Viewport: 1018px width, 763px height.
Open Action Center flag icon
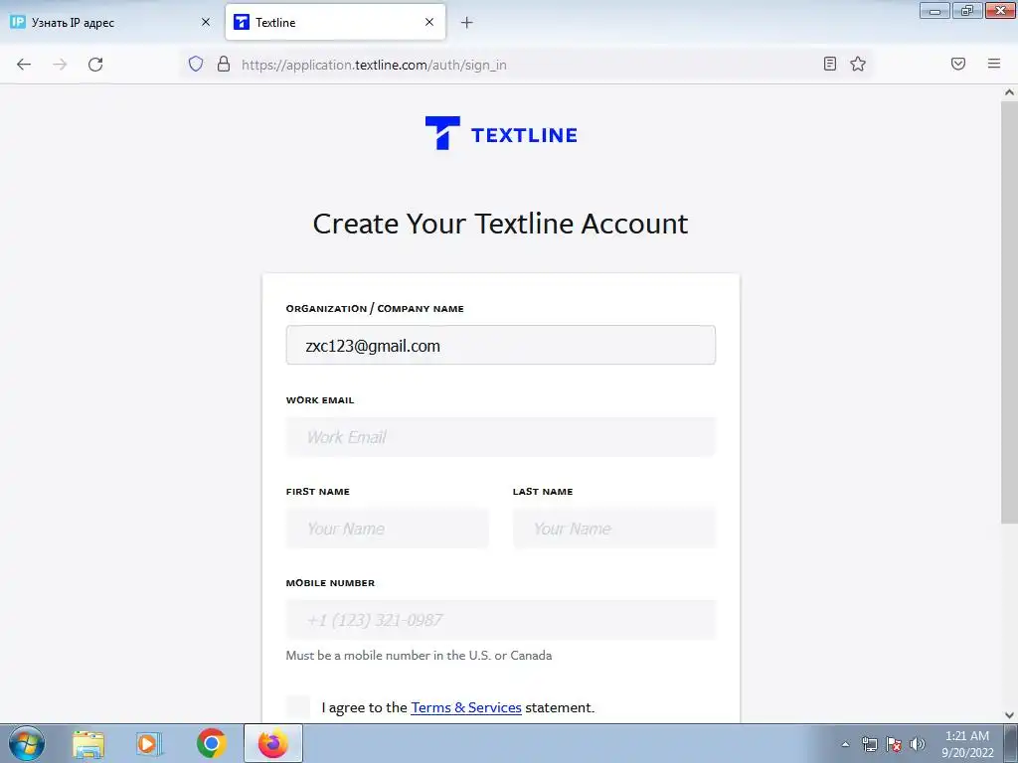pos(894,744)
